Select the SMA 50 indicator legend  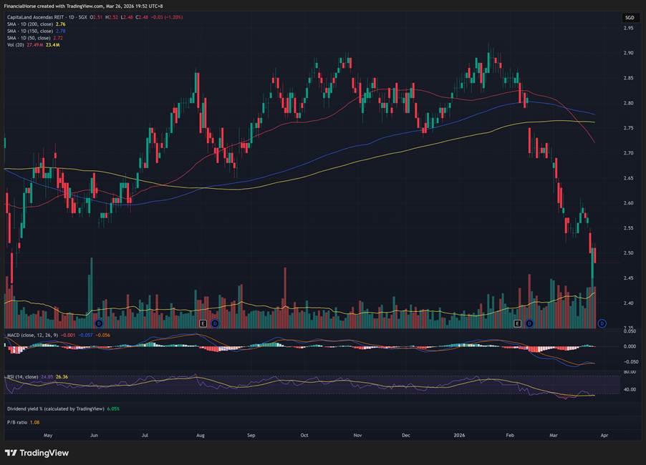[29, 37]
